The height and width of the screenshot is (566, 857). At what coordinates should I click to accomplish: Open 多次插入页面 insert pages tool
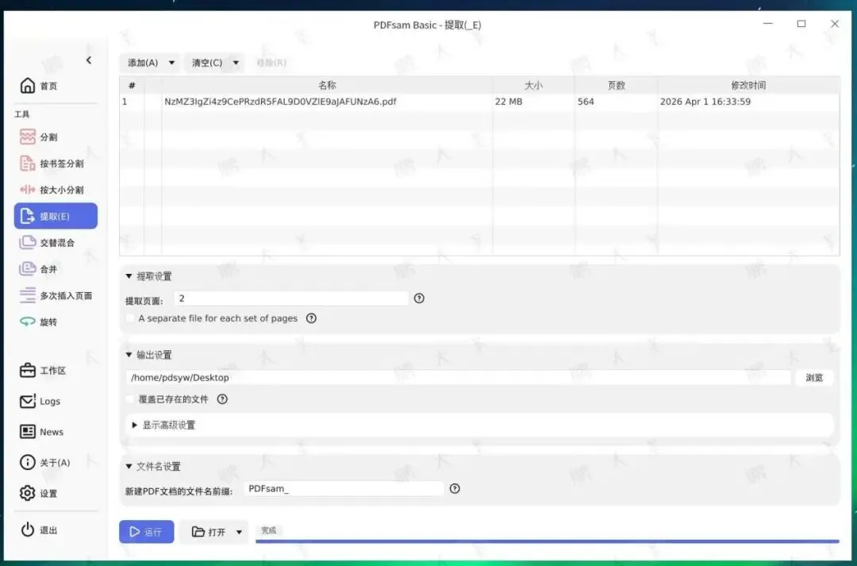[x=56, y=295]
